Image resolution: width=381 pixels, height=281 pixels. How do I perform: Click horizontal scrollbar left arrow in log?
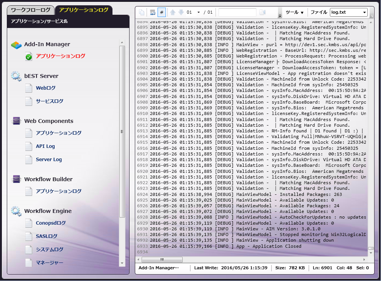coord(139,260)
